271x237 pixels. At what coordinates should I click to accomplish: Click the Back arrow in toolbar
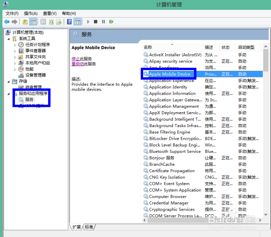pos(7,22)
